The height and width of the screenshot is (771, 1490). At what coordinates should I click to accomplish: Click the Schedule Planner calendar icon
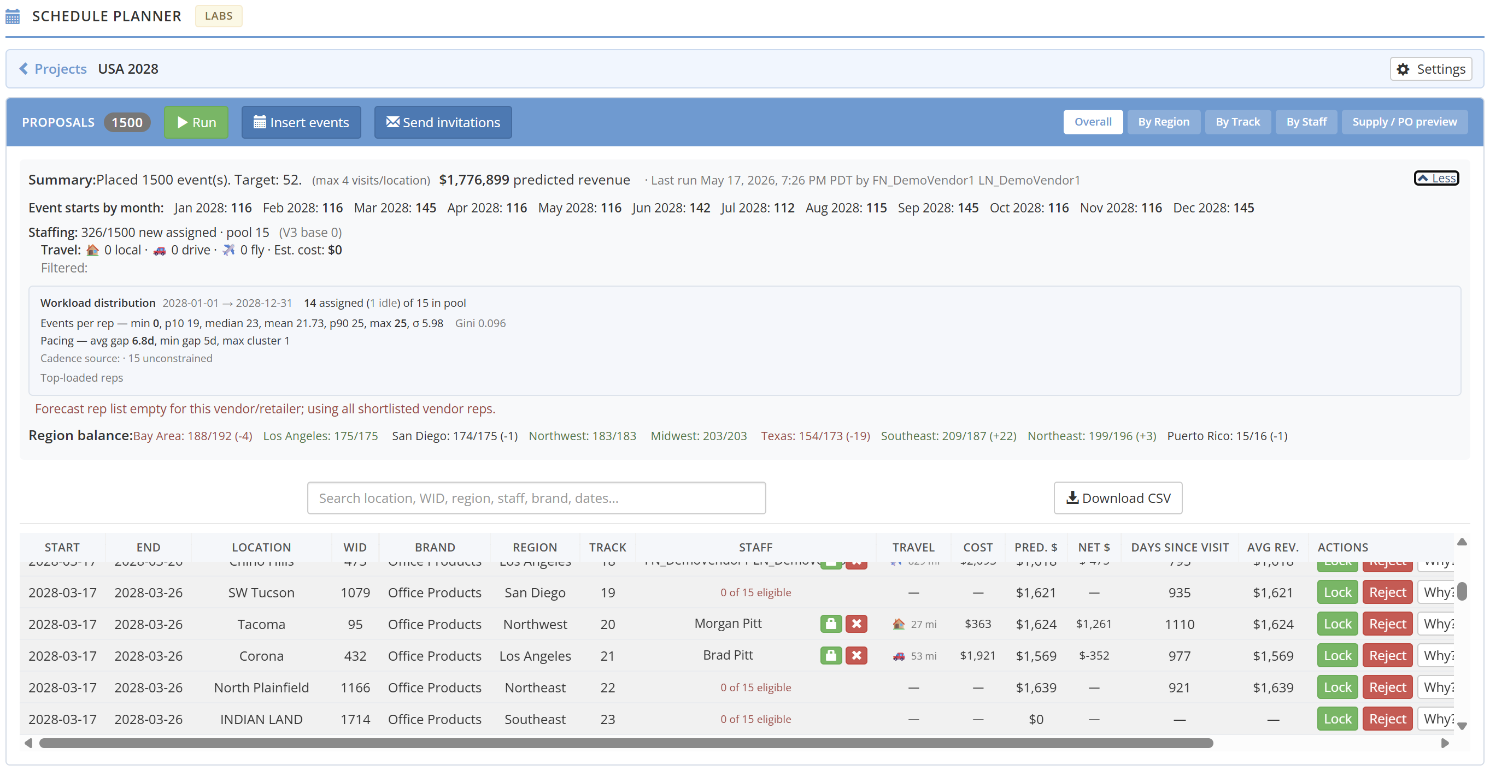click(13, 16)
